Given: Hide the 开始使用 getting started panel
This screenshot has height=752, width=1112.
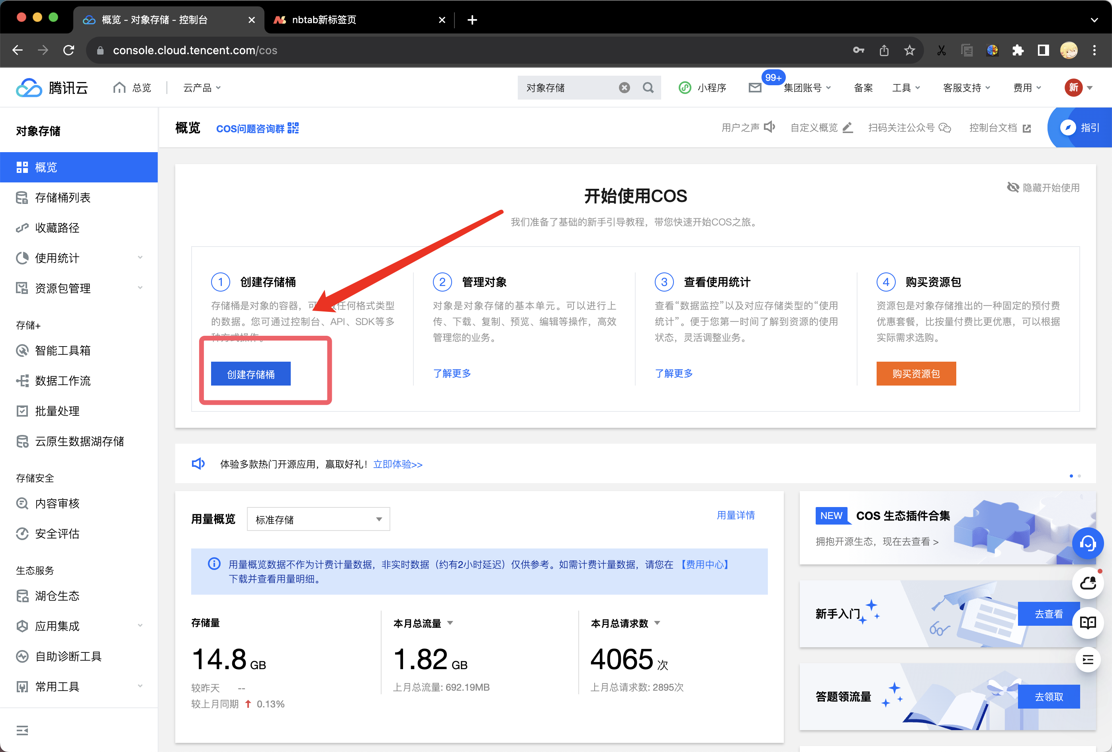Looking at the screenshot, I should (1043, 187).
